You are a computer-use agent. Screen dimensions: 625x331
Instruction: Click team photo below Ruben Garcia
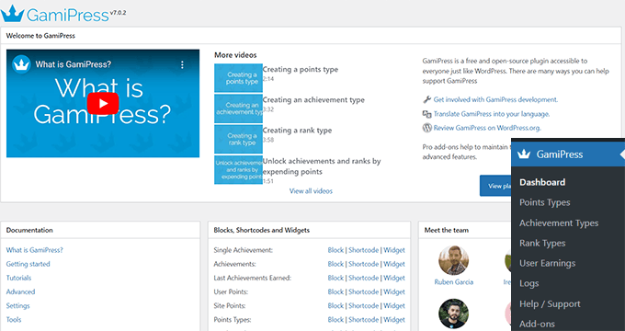(454, 314)
